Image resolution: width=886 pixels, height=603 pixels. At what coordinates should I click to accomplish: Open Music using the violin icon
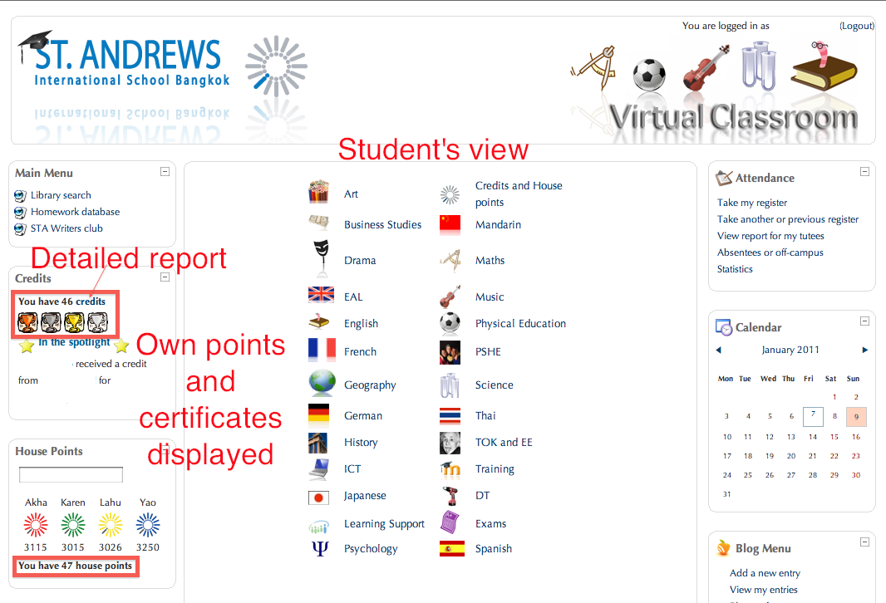[449, 296]
